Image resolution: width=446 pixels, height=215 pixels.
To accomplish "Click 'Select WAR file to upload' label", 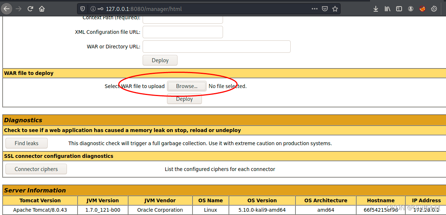I will [x=135, y=86].
